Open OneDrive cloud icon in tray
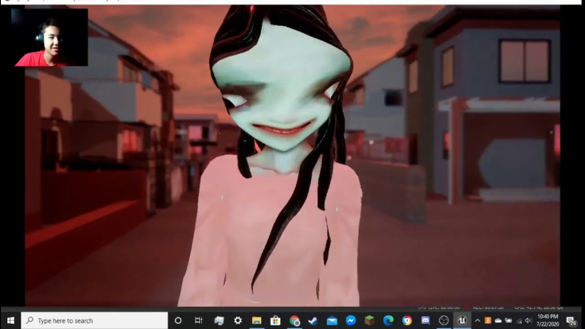The height and width of the screenshot is (329, 585). point(498,321)
